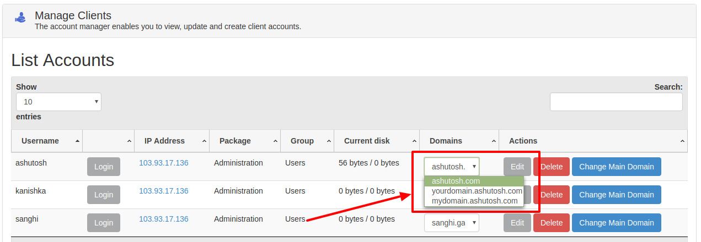Sort by Actions column arrow
Viewport: 701px width, 242px height.
coord(682,141)
